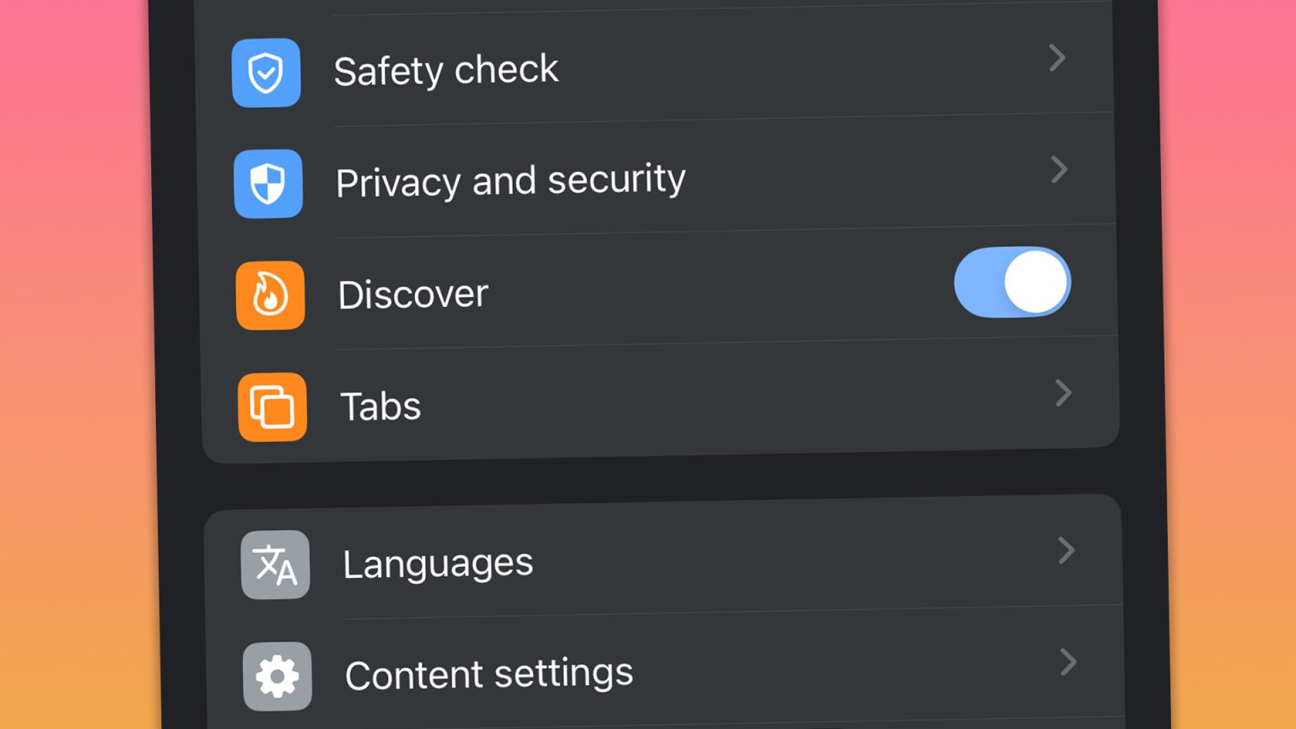Open the Safety check menu entry text
1296x729 pixels.
[445, 70]
